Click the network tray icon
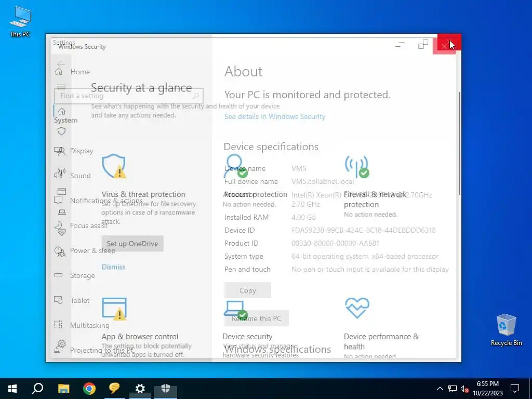The image size is (532, 399). [x=453, y=389]
